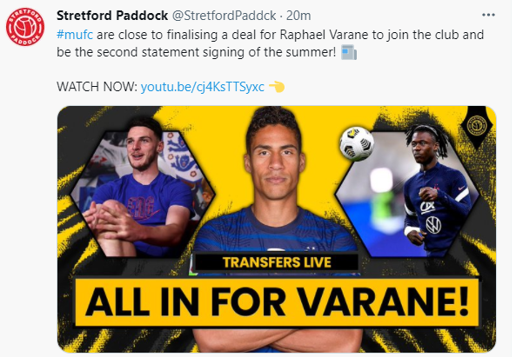The height and width of the screenshot is (357, 516).
Task: Open the video thumbnail image
Action: [277, 229]
